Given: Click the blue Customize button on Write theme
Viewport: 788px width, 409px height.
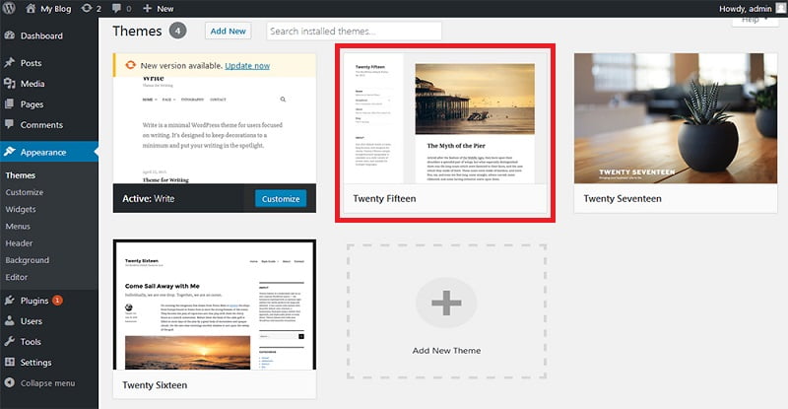Looking at the screenshot, I should tap(281, 199).
